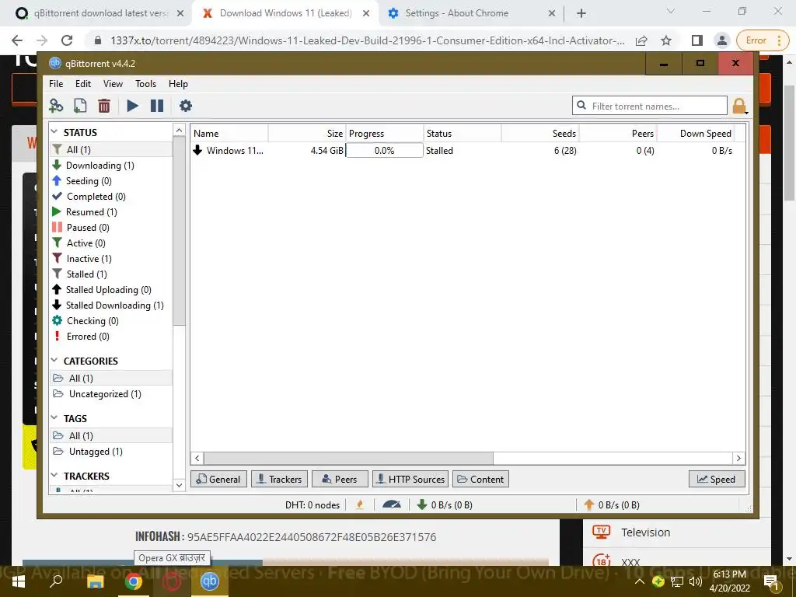The width and height of the screenshot is (796, 597).
Task: Open the Trackers tab
Action: tap(279, 479)
